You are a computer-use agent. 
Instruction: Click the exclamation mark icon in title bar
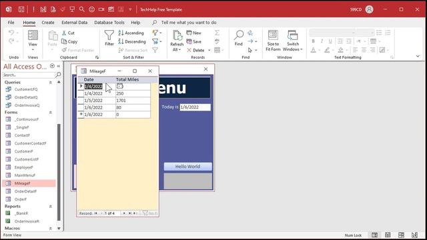pyautogui.click(x=33, y=9)
